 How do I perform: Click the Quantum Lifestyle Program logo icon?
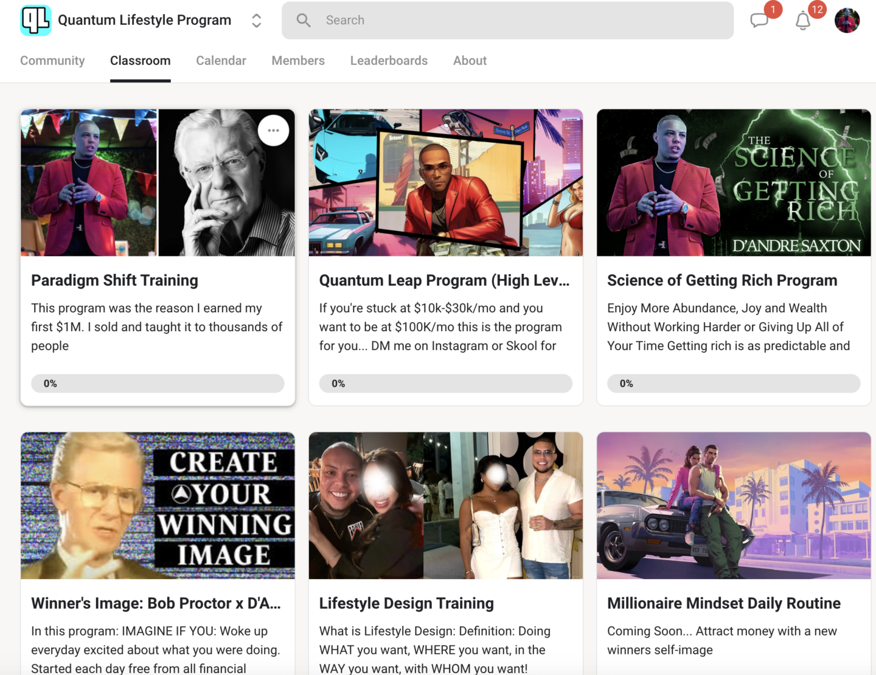click(35, 20)
